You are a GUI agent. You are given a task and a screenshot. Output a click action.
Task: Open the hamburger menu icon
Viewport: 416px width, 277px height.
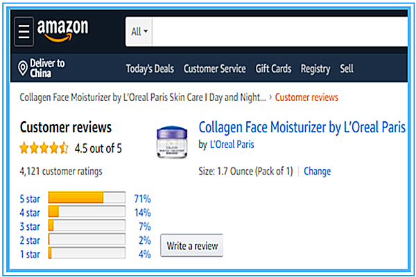coord(24,31)
